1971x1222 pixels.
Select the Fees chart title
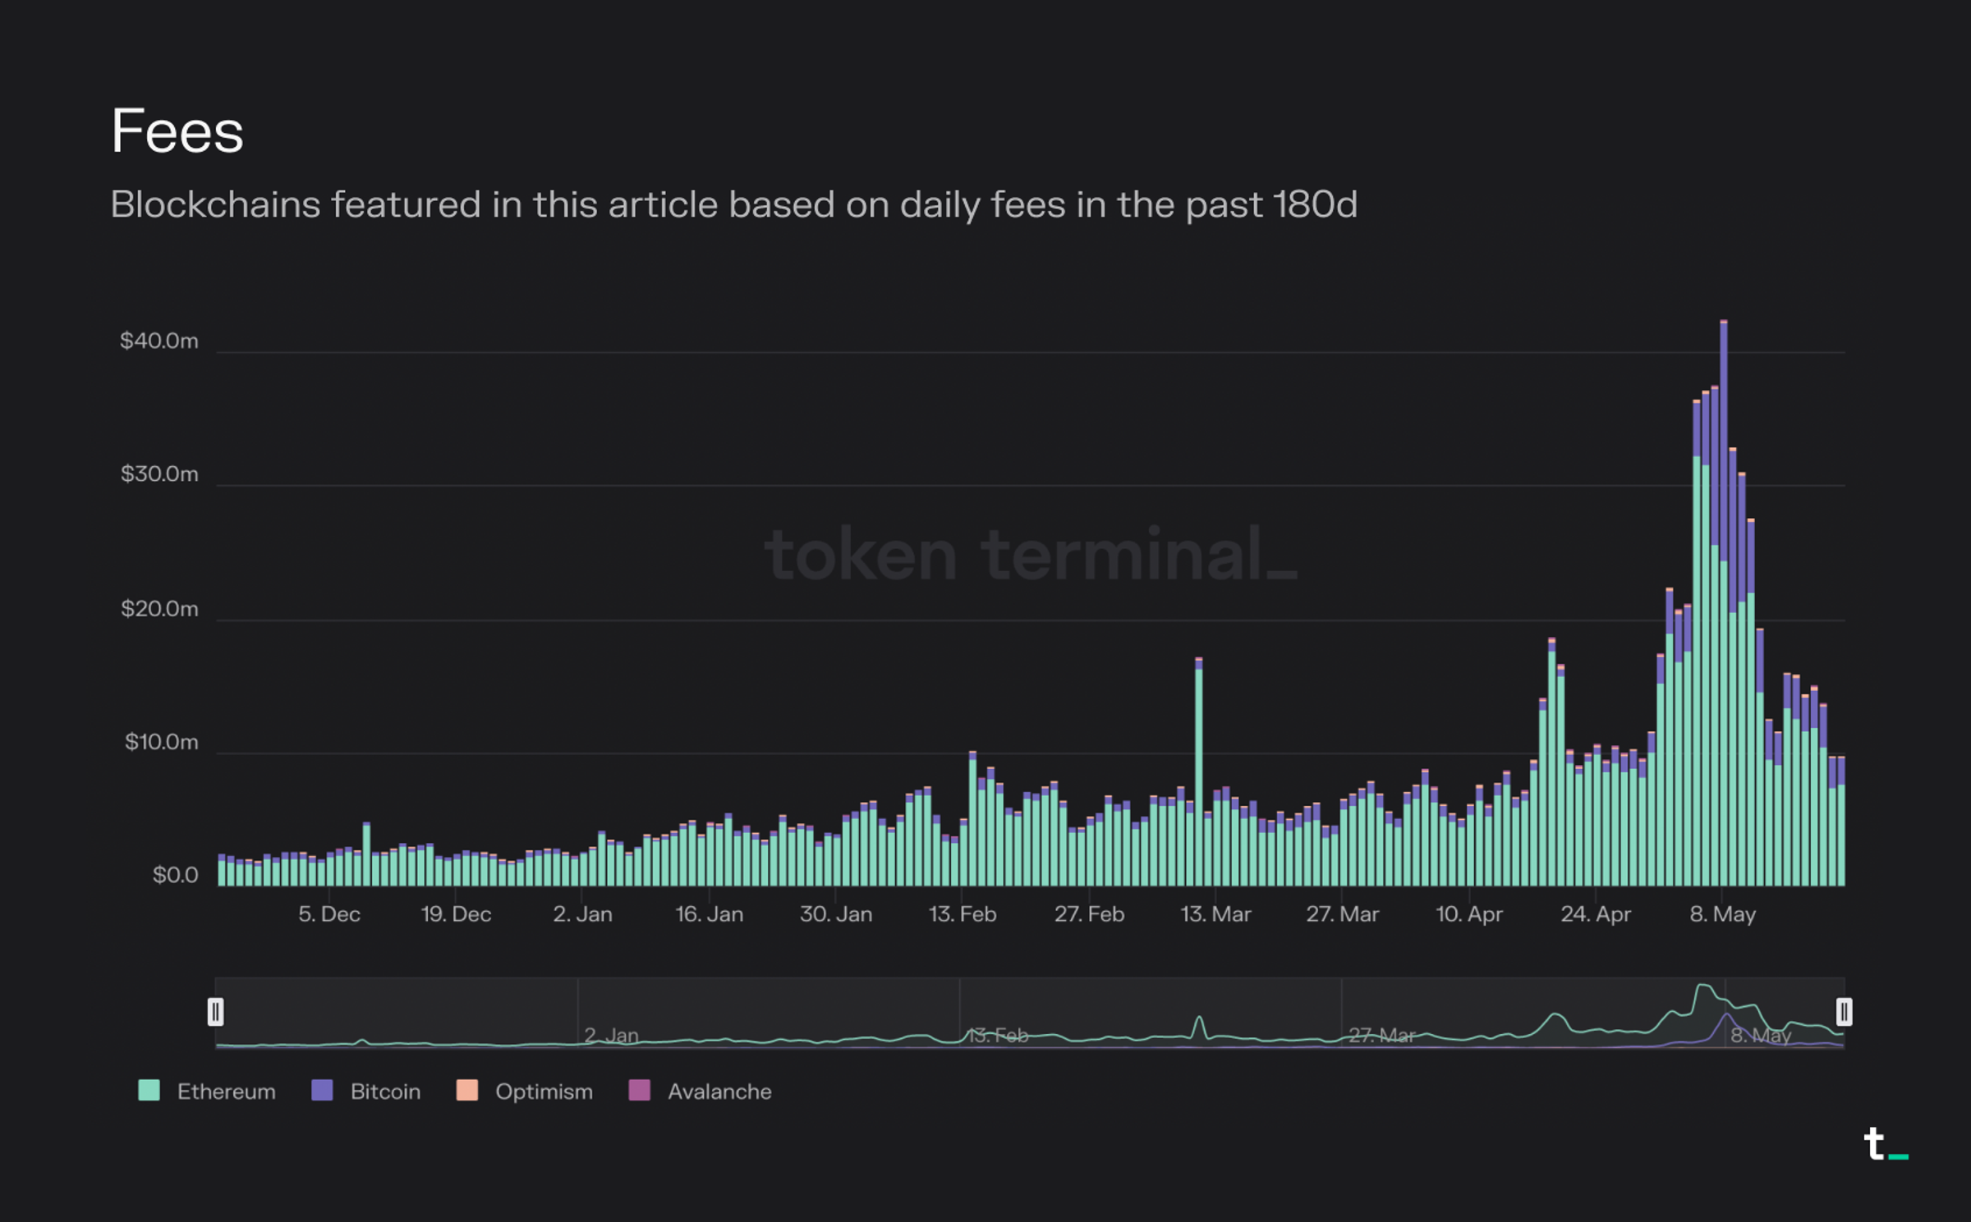click(177, 130)
